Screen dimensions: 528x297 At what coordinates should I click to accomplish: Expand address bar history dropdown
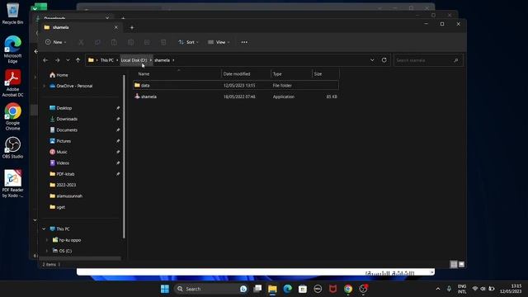coord(372,60)
